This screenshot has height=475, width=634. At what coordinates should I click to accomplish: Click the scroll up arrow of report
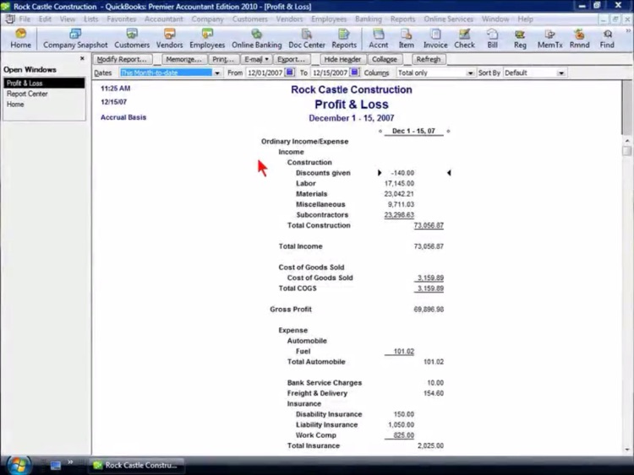(x=627, y=140)
